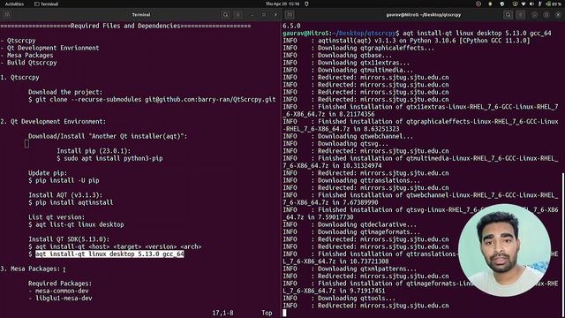The width and height of the screenshot is (565, 318).
Task: Open Activities overview
Action: click(14, 4)
